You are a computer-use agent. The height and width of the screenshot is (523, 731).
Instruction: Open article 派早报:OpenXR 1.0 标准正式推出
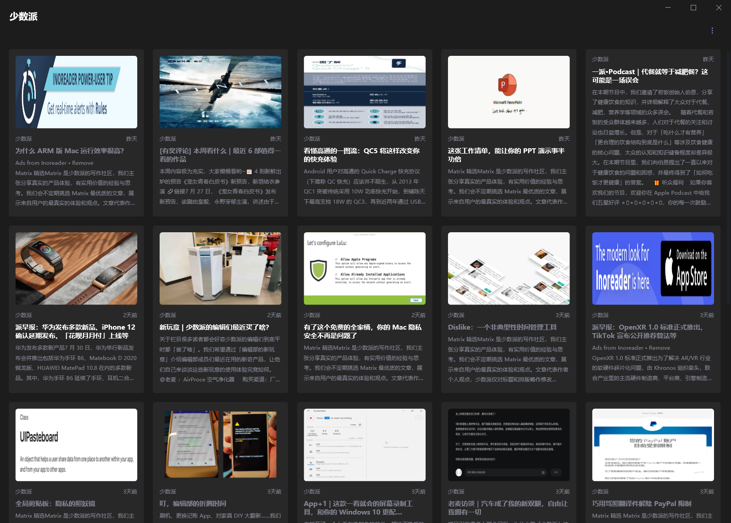649,331
